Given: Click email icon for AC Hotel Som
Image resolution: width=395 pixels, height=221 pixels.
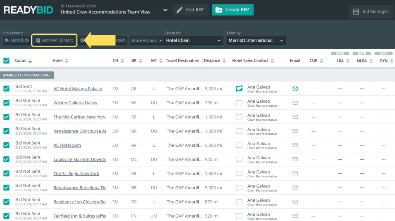Looking at the screenshot, I should coord(295,145).
